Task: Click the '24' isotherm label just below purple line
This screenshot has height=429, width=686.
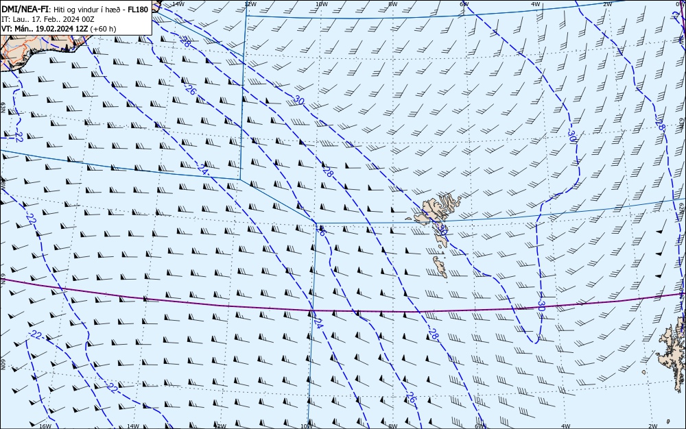Action: pyautogui.click(x=318, y=323)
